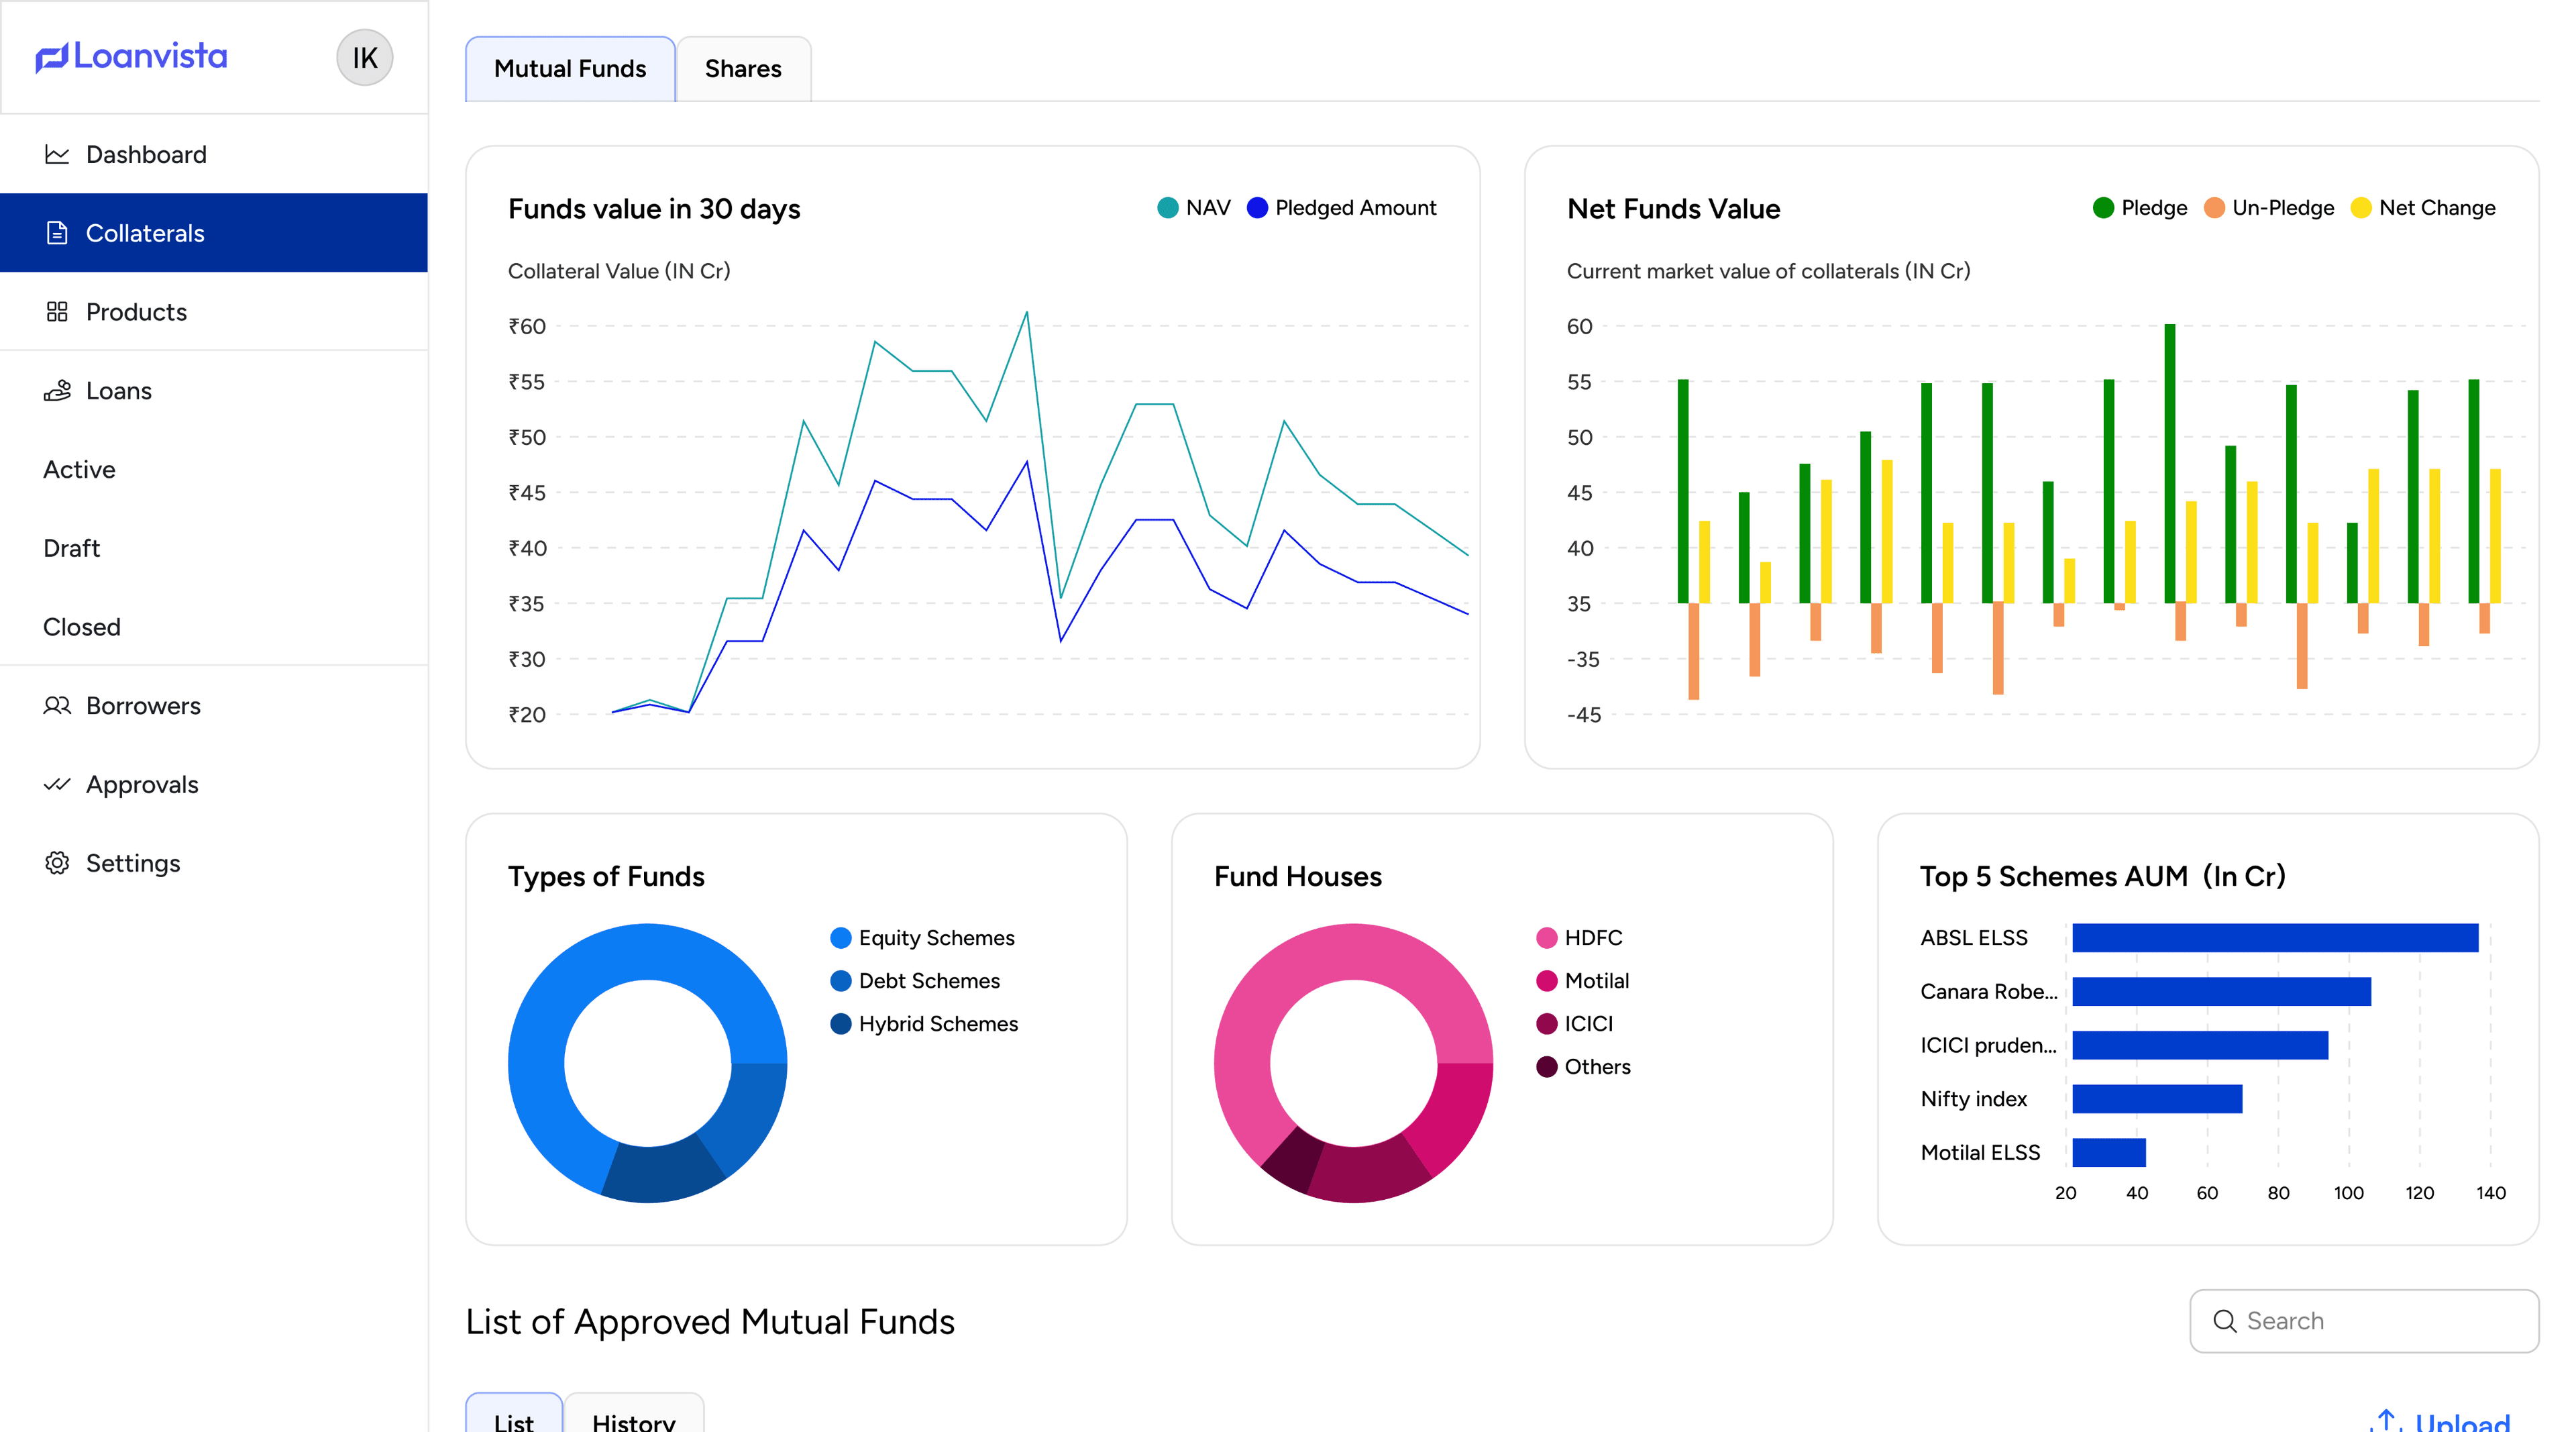Click the Nifty index bar
Image resolution: width=2576 pixels, height=1432 pixels.
coord(2157,1099)
